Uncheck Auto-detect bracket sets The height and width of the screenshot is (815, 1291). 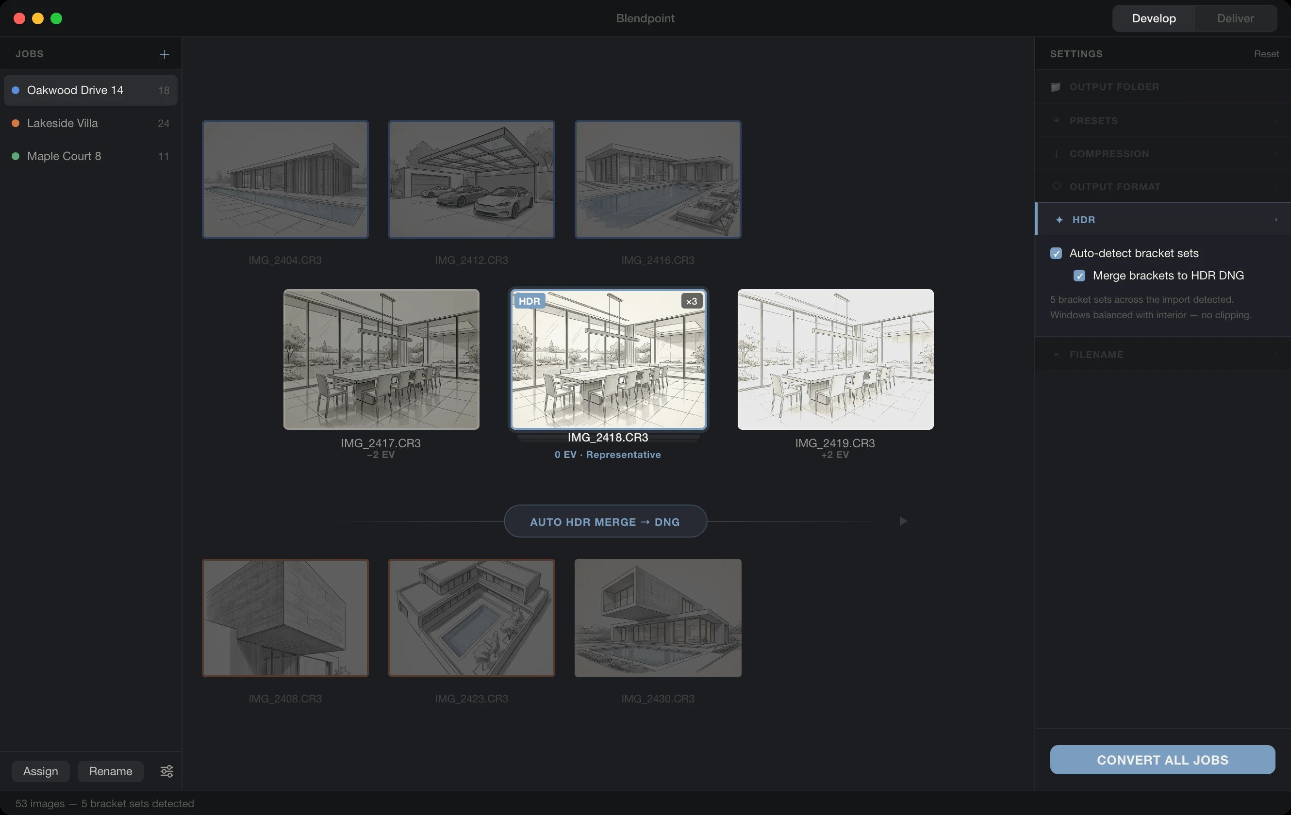point(1056,253)
